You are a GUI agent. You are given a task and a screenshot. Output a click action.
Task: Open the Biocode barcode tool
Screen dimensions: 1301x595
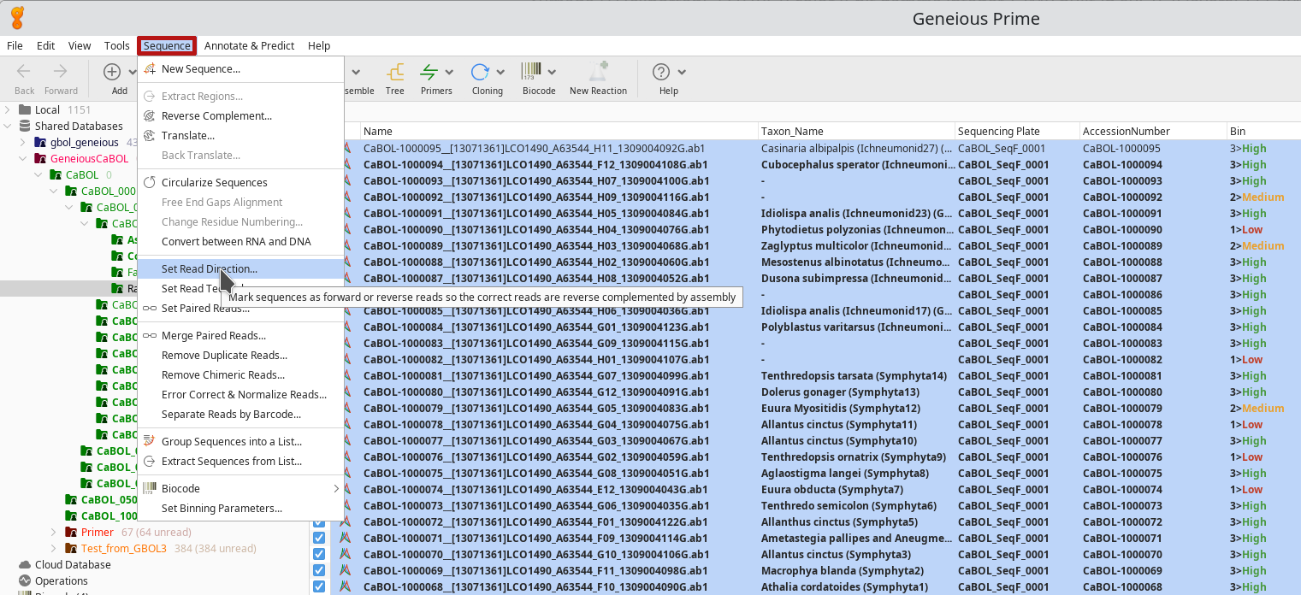click(x=531, y=74)
